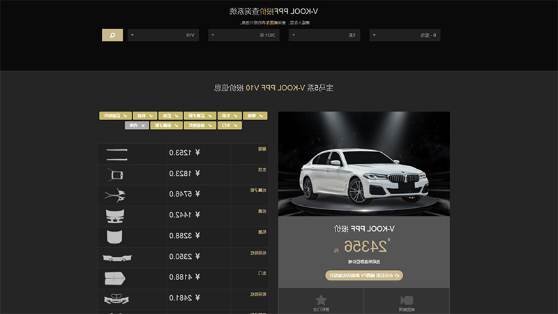Click the gold discount quote pill button
558x314 pixels.
[x=364, y=275]
